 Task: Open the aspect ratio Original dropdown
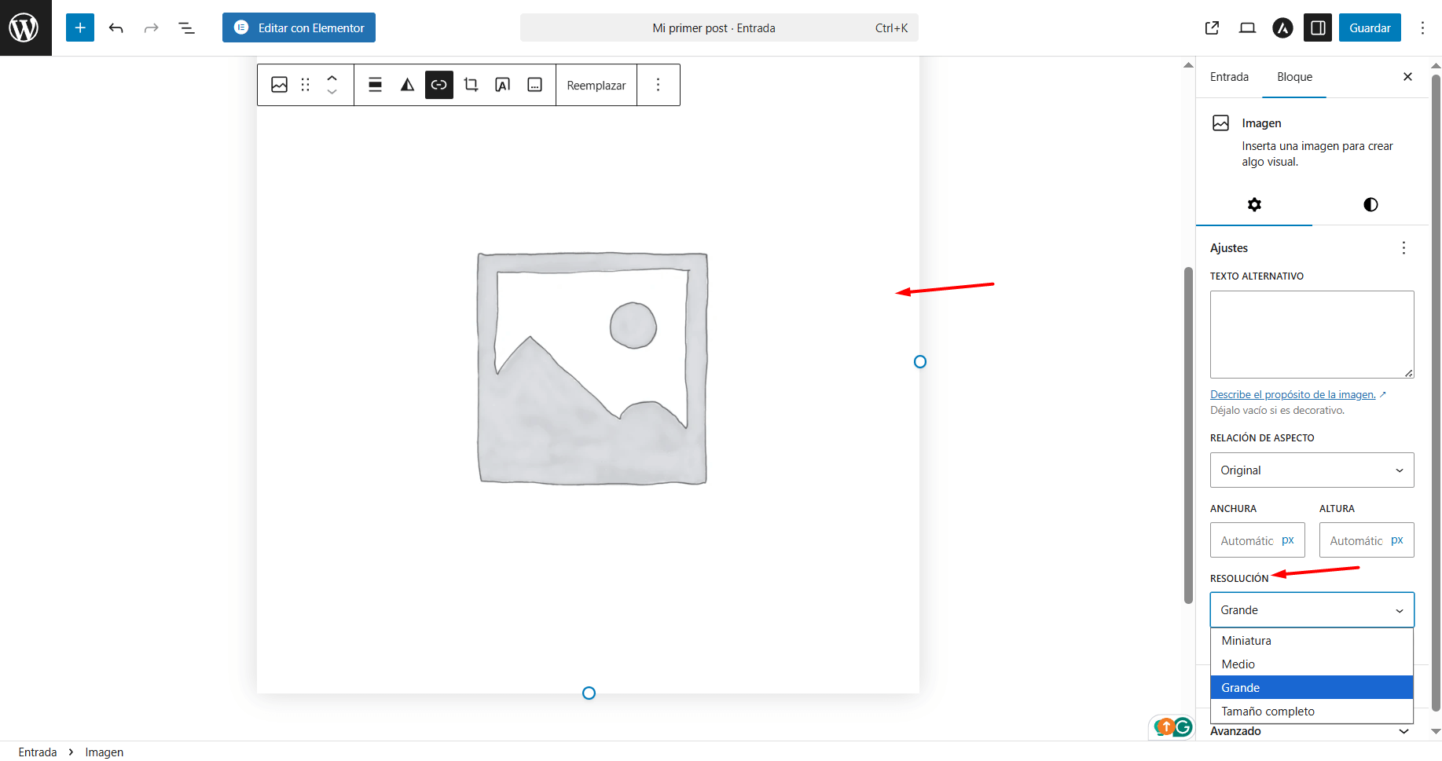pyautogui.click(x=1312, y=470)
